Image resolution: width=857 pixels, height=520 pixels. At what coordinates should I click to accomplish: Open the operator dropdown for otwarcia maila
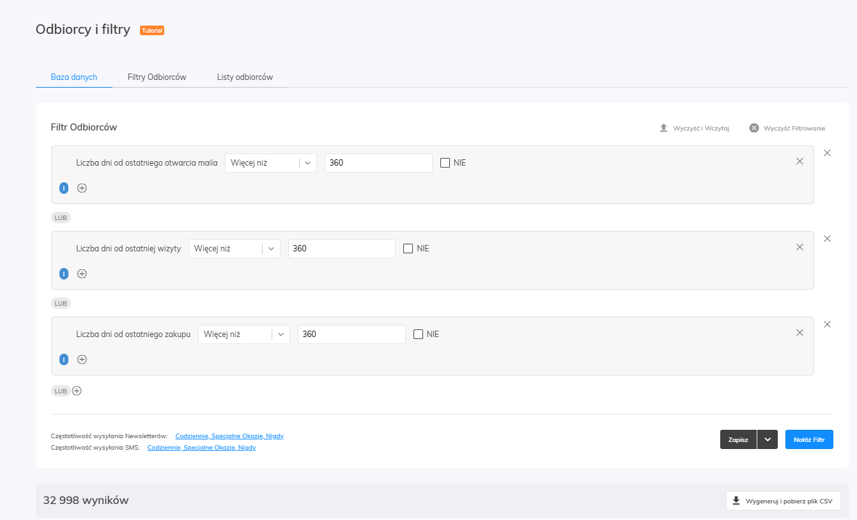271,163
